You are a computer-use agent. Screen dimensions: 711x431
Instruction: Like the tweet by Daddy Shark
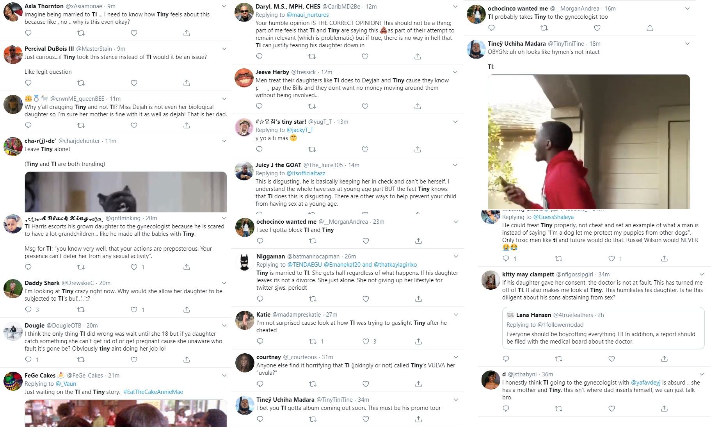click(134, 310)
